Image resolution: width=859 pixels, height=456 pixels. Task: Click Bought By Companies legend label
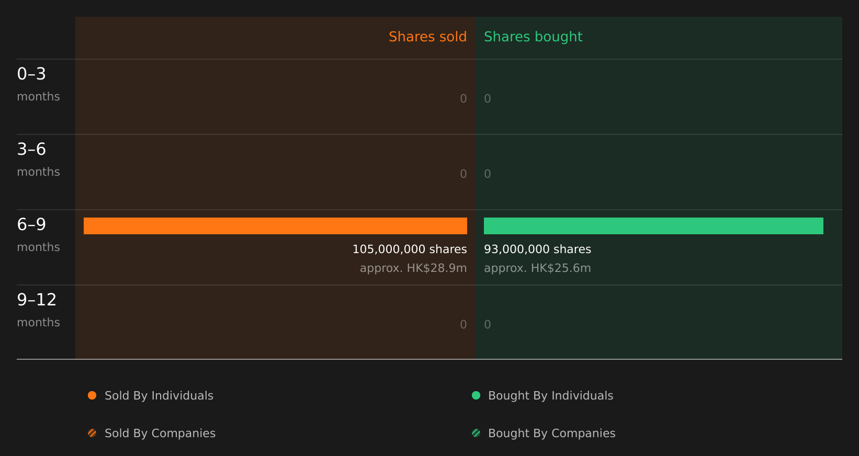[x=551, y=434]
